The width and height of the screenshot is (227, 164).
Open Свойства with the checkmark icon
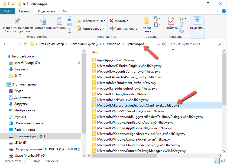click(x=171, y=21)
